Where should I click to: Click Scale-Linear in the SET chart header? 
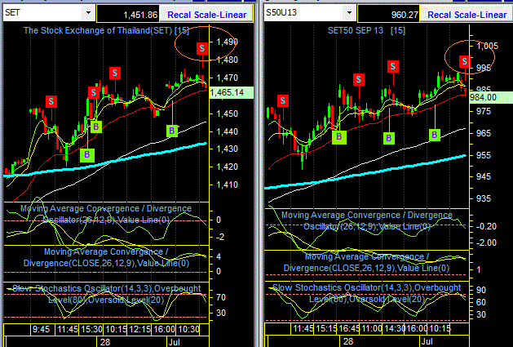point(220,15)
